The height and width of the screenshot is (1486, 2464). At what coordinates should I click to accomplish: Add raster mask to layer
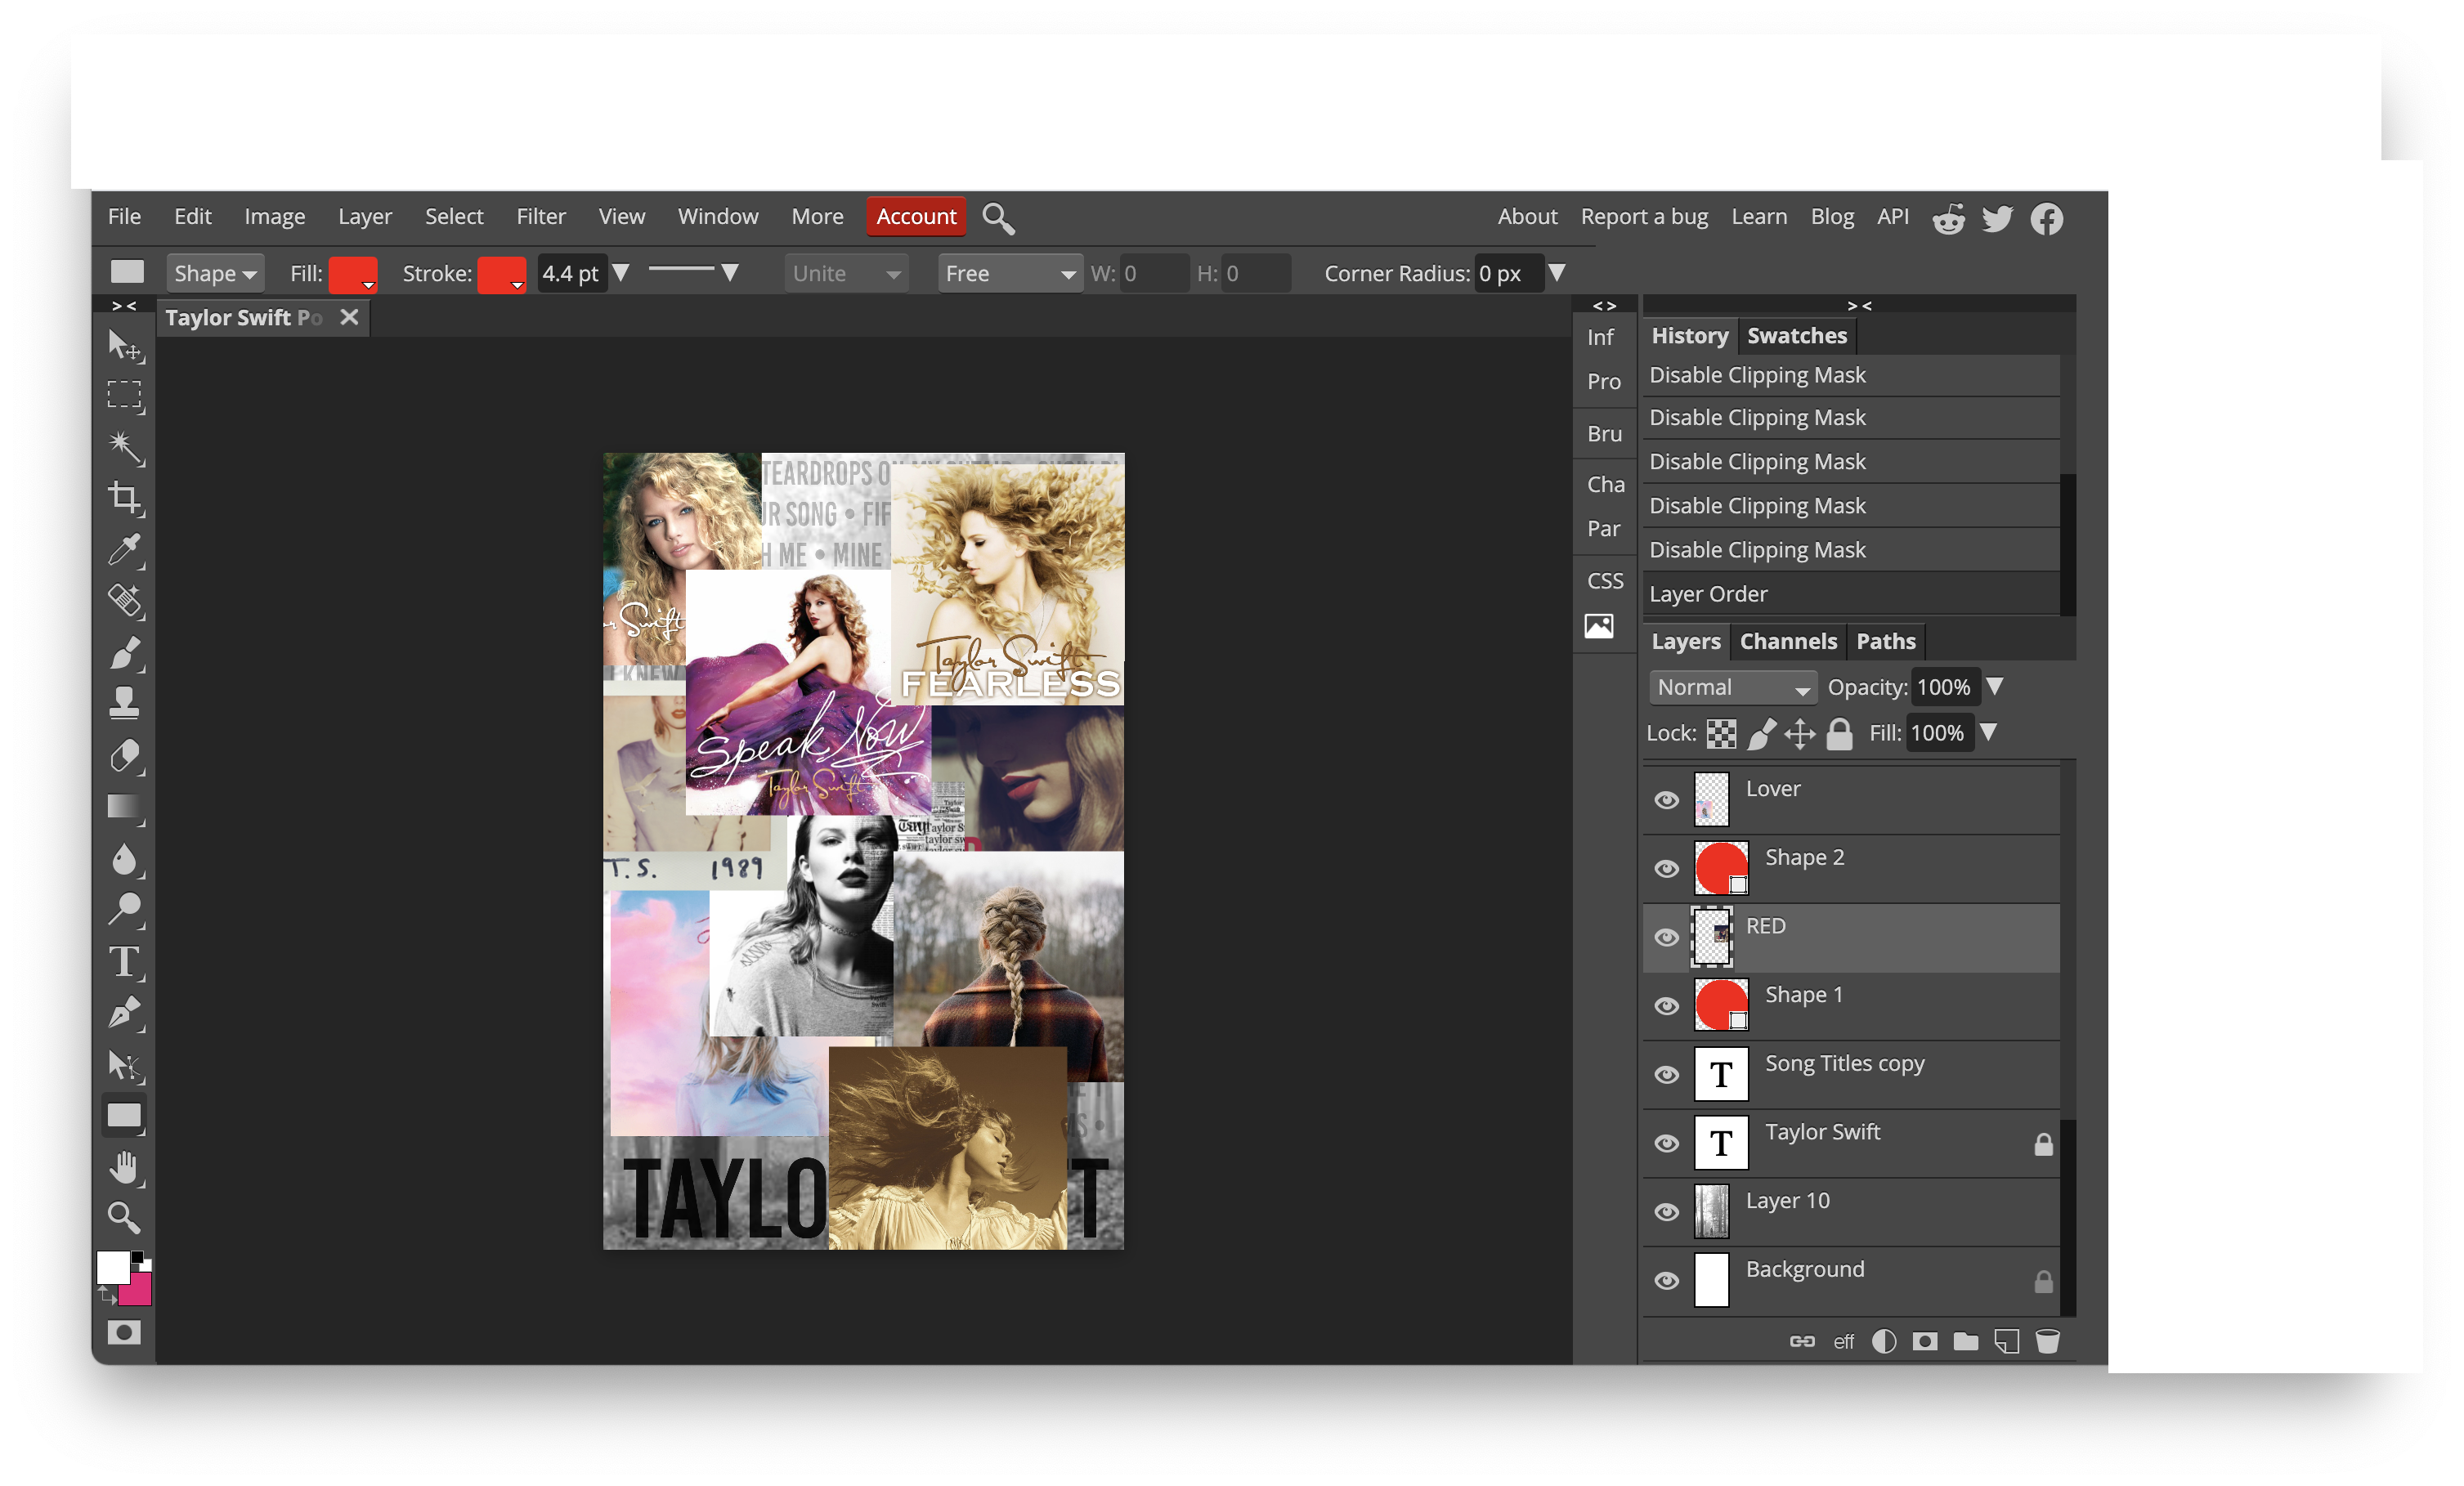[1925, 1342]
